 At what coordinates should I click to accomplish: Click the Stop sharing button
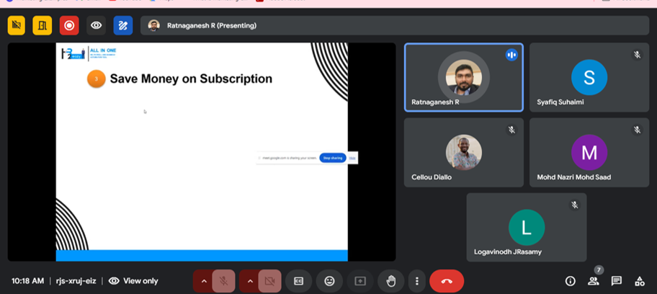(x=332, y=158)
